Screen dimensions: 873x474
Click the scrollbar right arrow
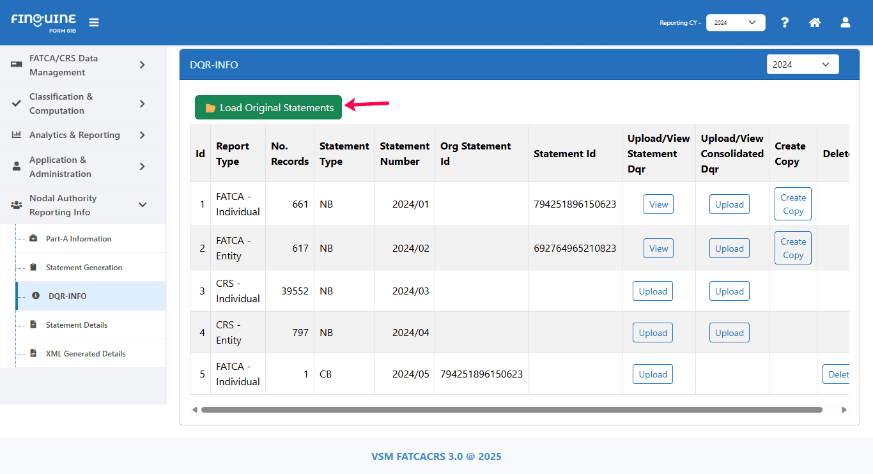point(844,410)
